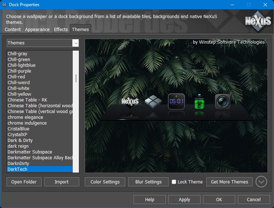Select the Chill-yellow theme
This screenshot has height=208, width=274.
click(x=40, y=94)
